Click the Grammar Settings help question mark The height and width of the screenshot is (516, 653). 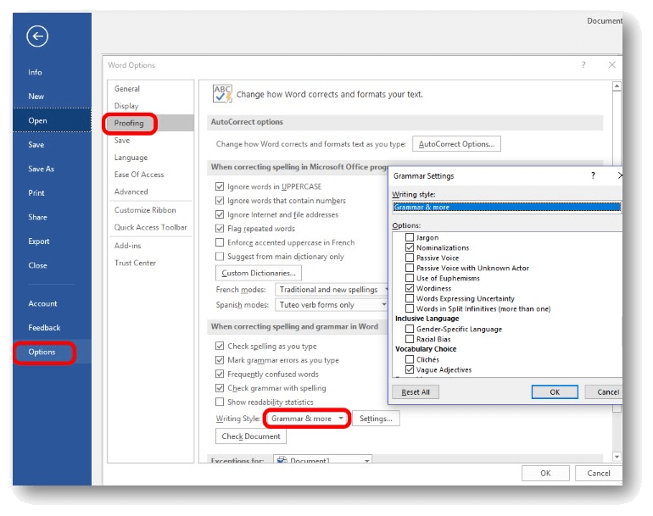point(592,175)
